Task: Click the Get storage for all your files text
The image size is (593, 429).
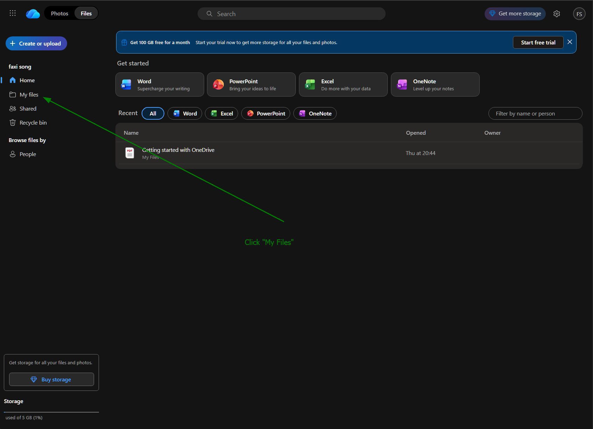Action: click(x=51, y=363)
